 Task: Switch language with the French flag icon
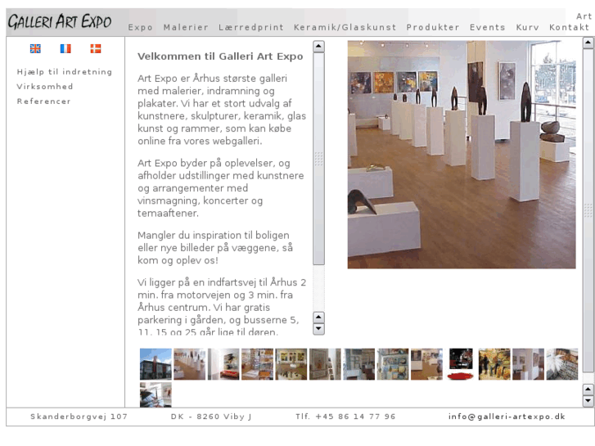tap(65, 48)
